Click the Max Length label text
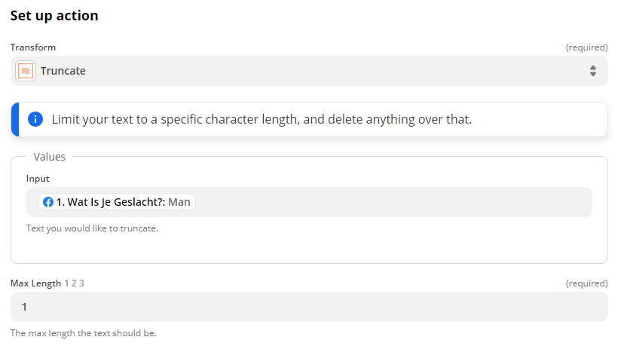 [x=35, y=283]
